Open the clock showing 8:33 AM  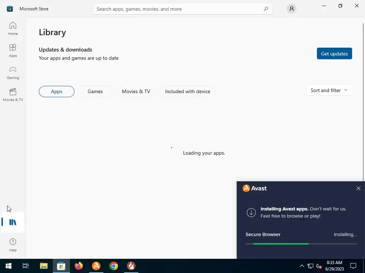click(x=334, y=266)
